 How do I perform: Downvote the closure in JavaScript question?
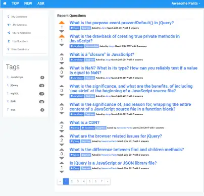coord(62,63)
